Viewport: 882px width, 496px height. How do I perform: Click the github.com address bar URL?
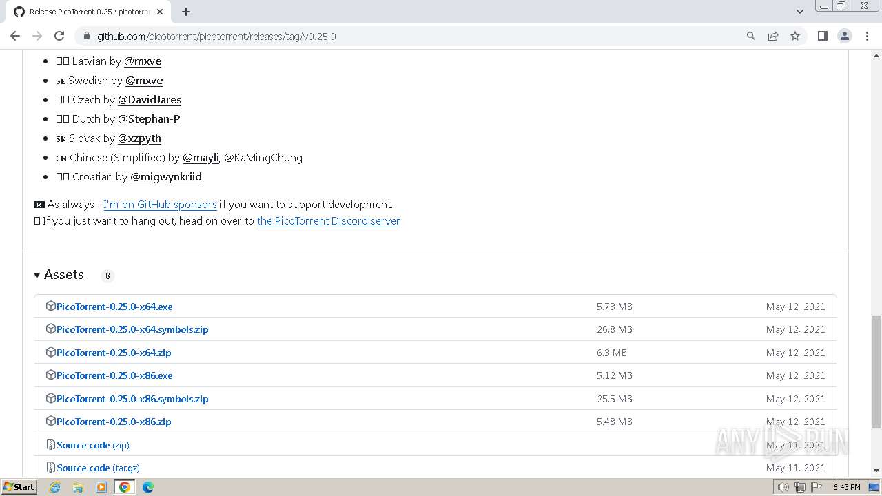(x=216, y=36)
